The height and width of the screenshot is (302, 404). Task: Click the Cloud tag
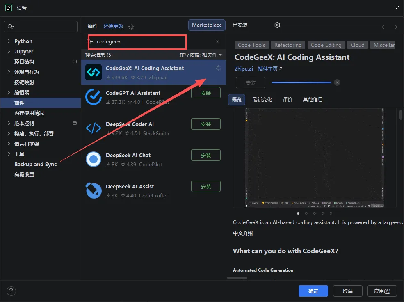357,45
